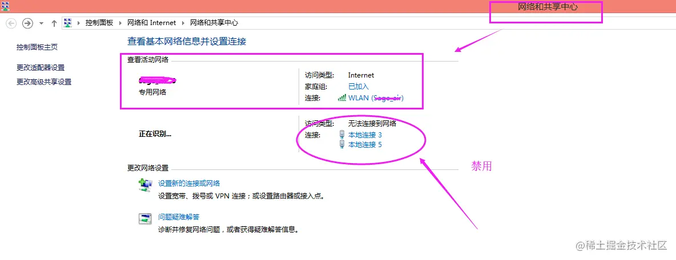
Task: Open 控制面板主页 in the sidebar
Action: (x=37, y=47)
